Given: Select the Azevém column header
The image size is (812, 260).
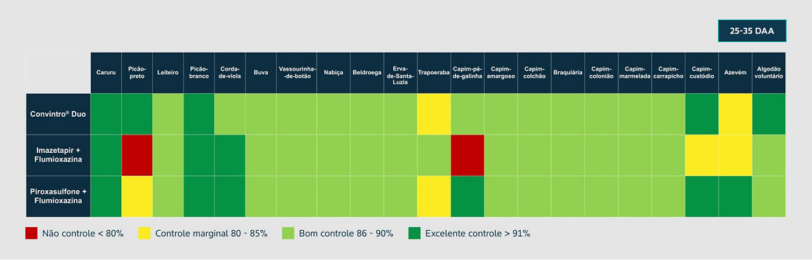Looking at the screenshot, I should [735, 73].
